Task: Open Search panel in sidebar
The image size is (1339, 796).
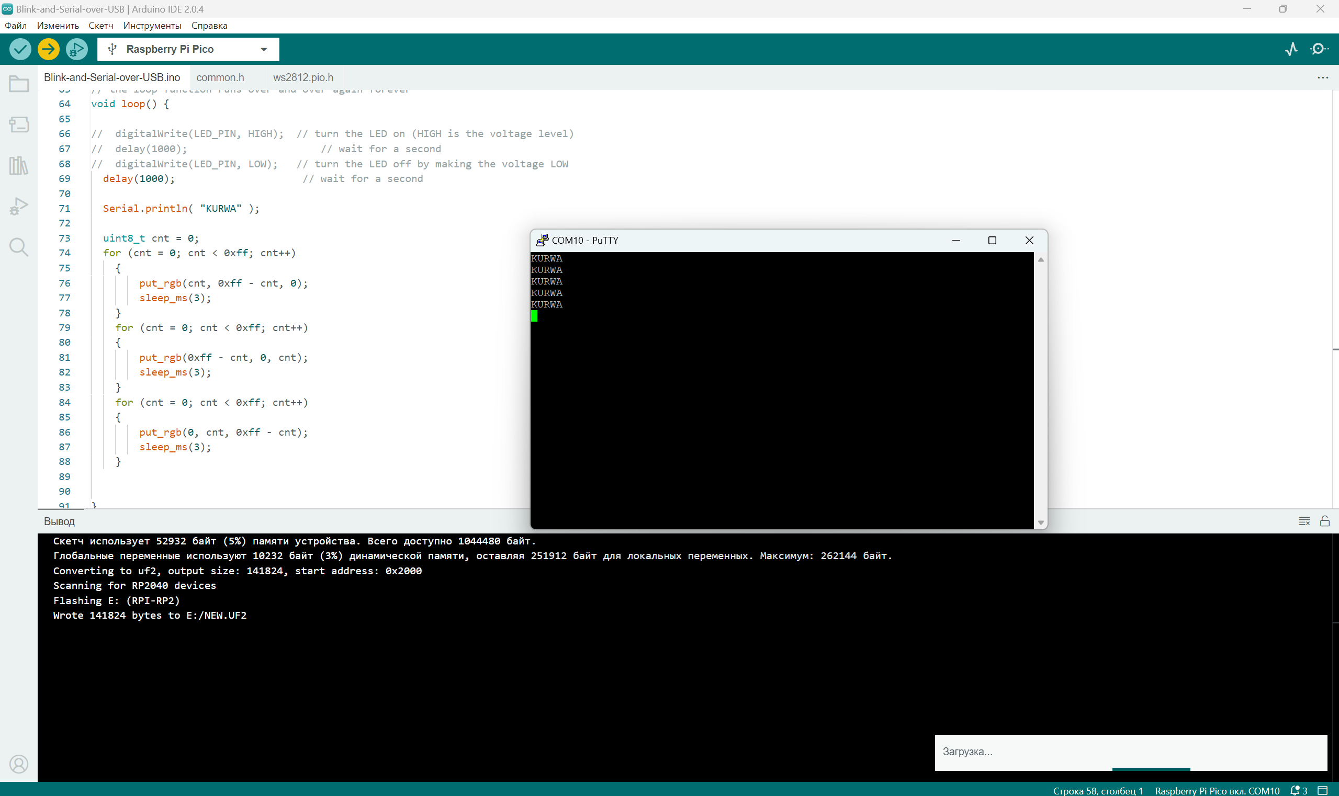Action: (19, 247)
